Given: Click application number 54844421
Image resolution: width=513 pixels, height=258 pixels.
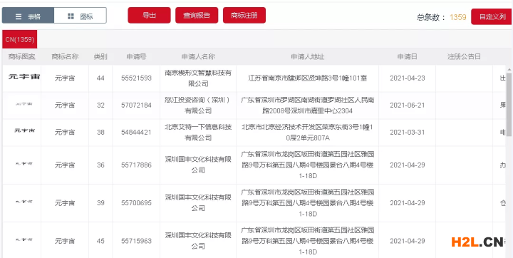Looking at the screenshot, I should pos(136,133).
